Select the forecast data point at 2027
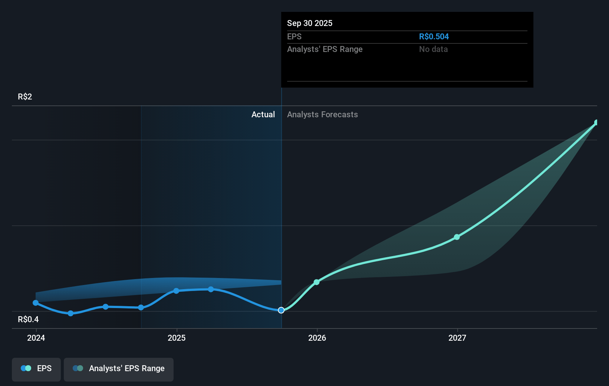Viewport: 609px width, 386px height. click(457, 237)
